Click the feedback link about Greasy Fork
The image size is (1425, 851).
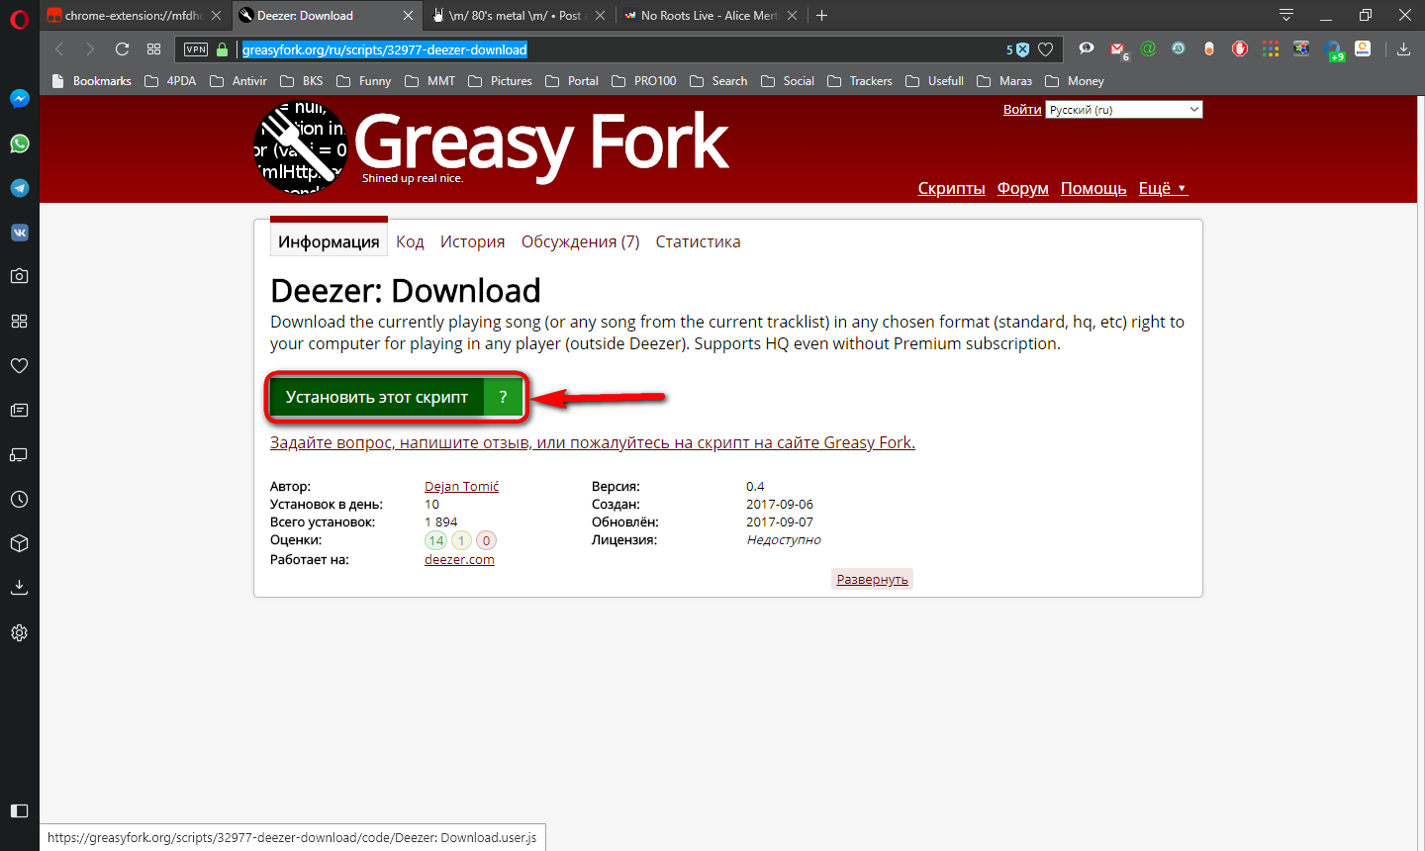593,442
